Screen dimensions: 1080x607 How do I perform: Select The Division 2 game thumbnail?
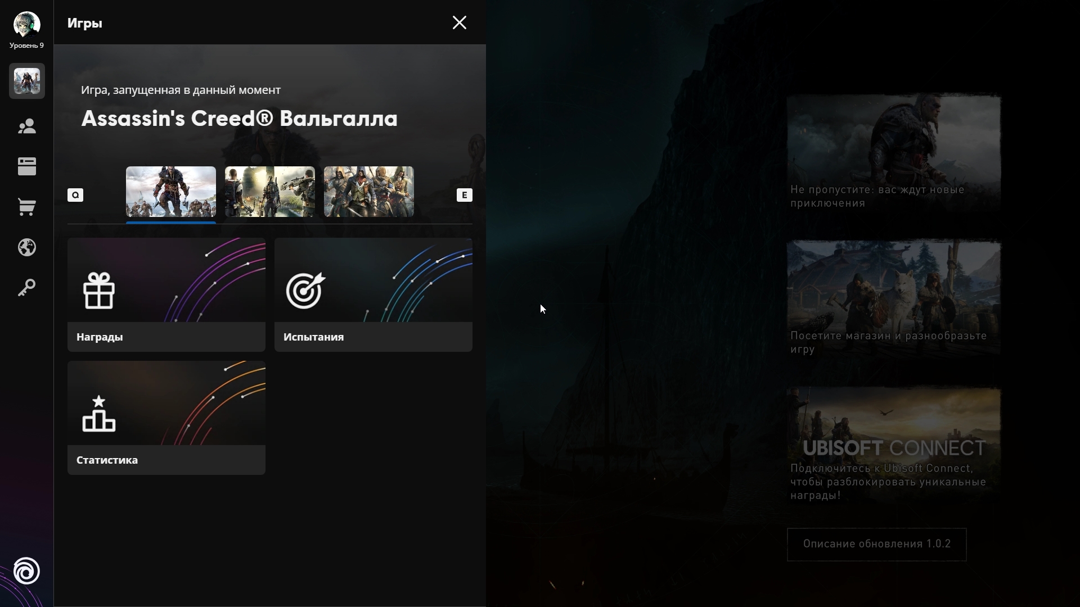click(269, 192)
